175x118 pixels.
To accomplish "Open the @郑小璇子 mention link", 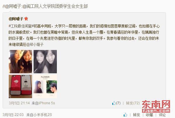I will 35,44.
